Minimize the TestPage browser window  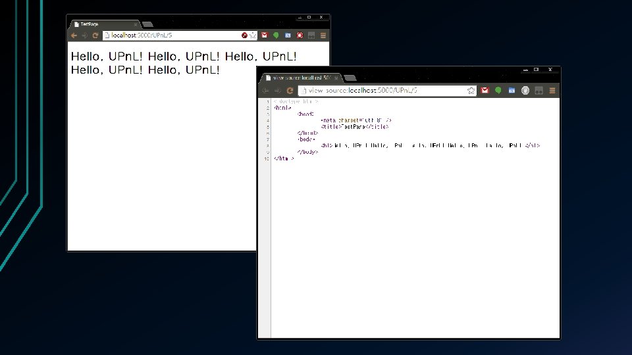coord(300,17)
